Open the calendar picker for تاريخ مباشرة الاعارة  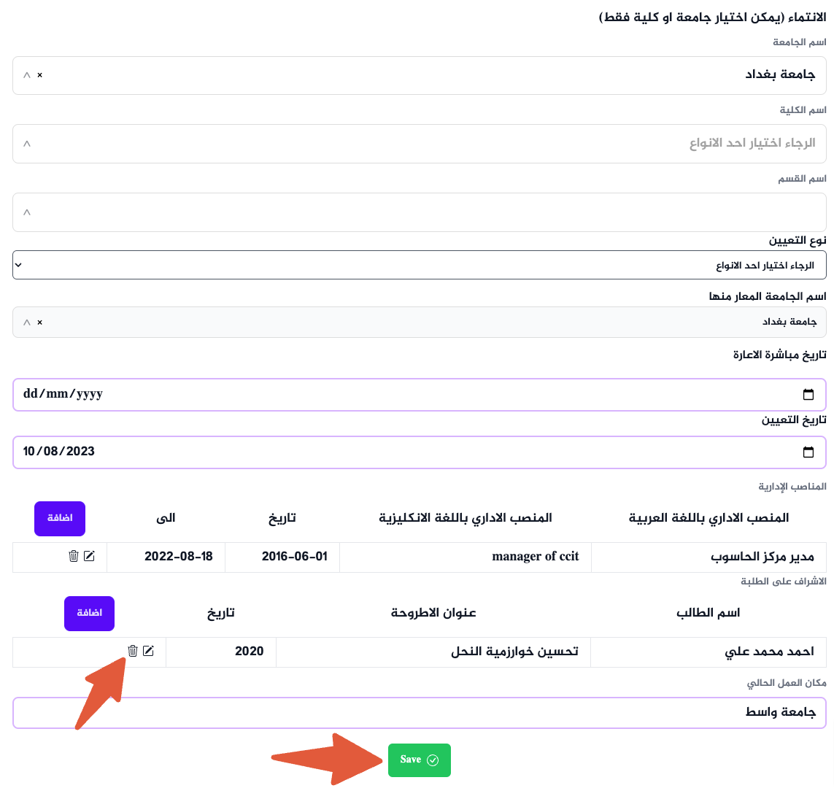tap(808, 394)
